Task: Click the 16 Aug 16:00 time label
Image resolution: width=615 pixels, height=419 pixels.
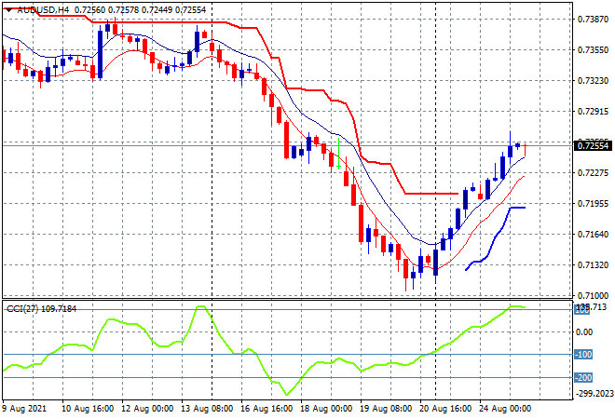Action: click(x=266, y=409)
